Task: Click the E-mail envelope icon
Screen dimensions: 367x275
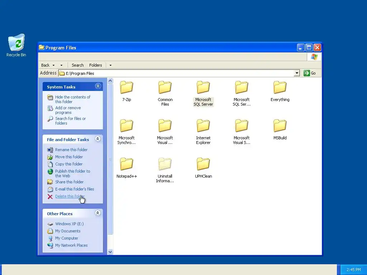Action: pyautogui.click(x=50, y=189)
